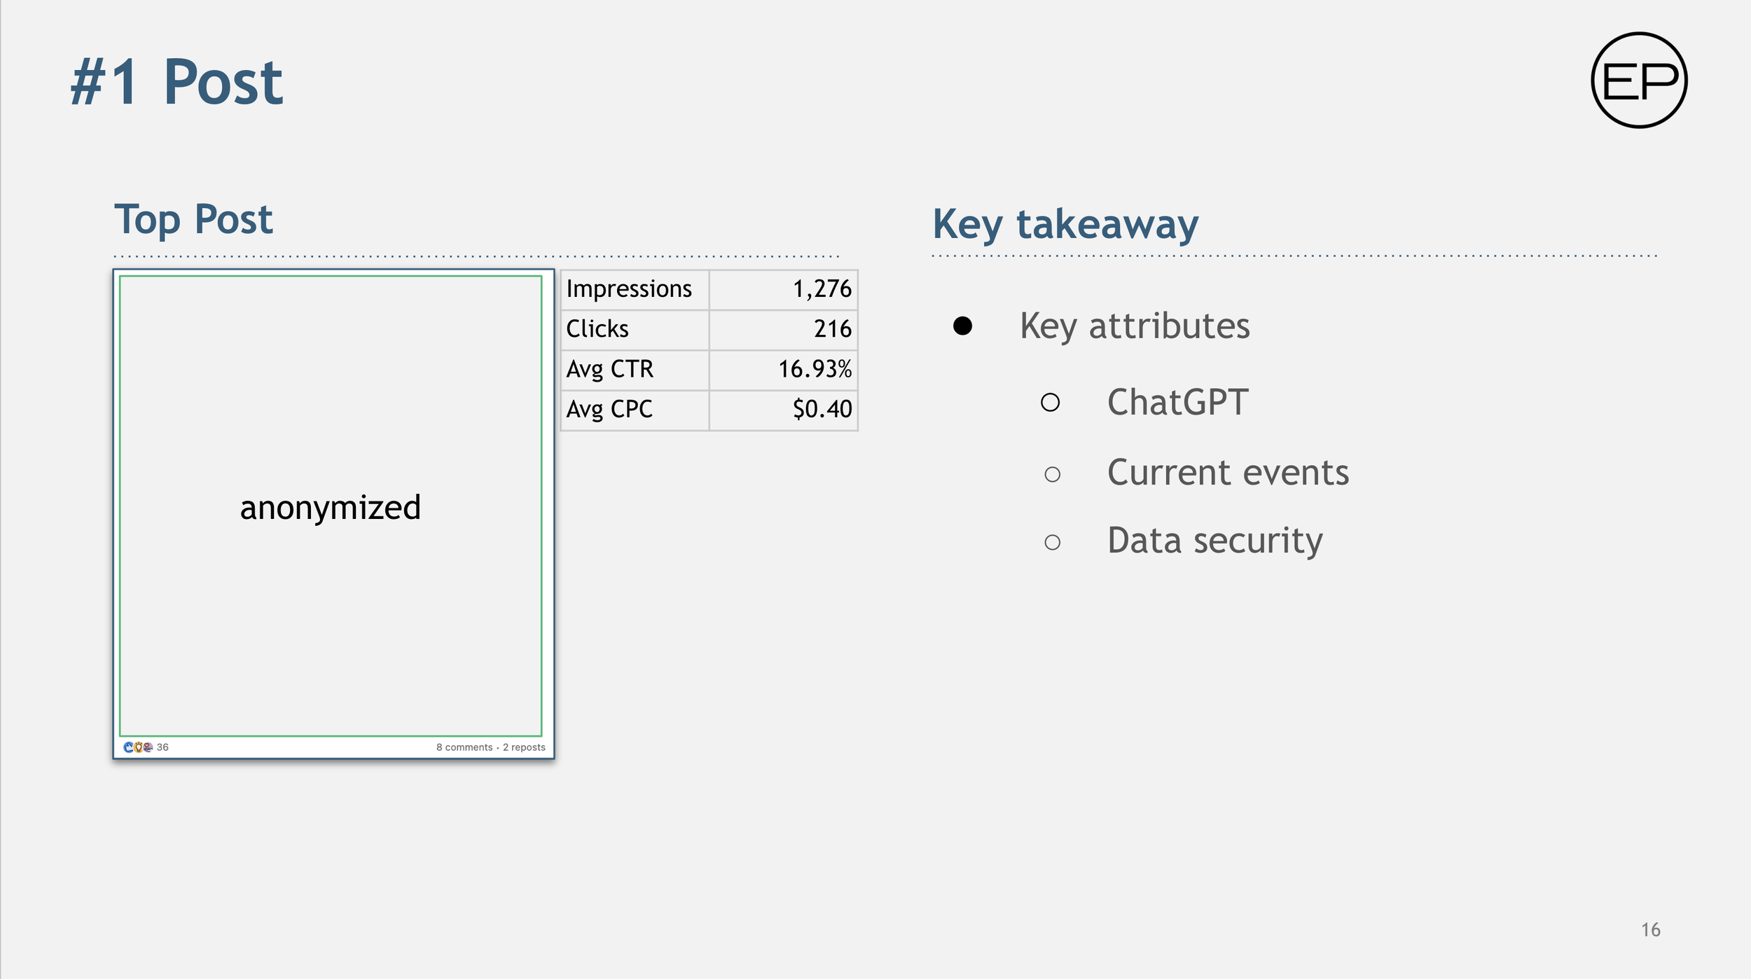
Task: Open the 2 reposts link
Action: [x=524, y=747]
